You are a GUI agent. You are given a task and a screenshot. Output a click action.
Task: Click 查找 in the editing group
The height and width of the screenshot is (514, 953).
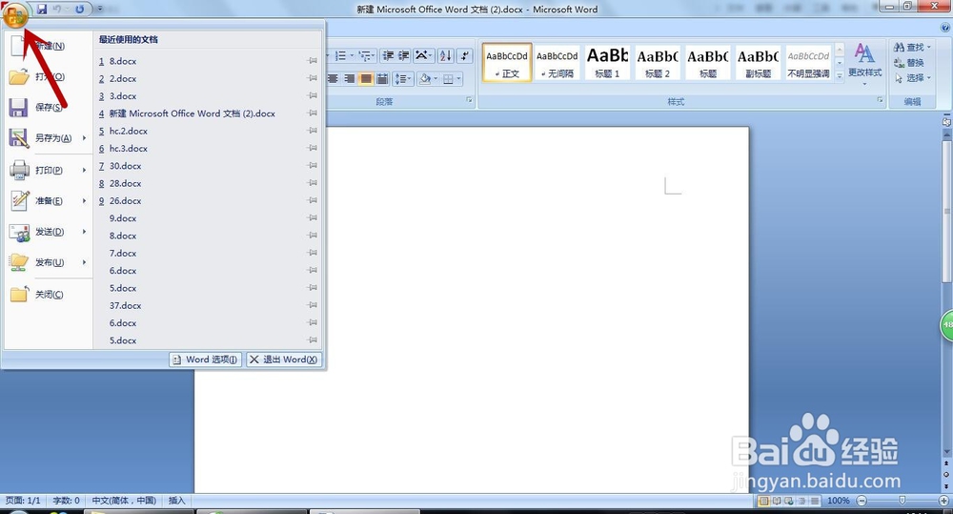[x=912, y=47]
